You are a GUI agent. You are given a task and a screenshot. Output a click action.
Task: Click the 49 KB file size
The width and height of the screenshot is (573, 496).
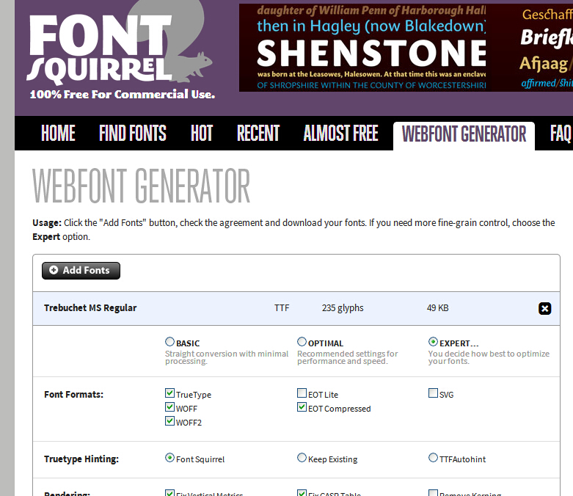click(437, 308)
